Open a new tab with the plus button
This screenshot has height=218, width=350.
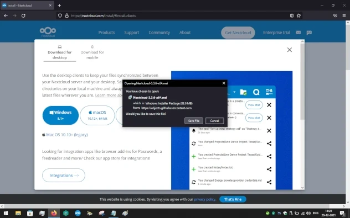click(x=59, y=6)
